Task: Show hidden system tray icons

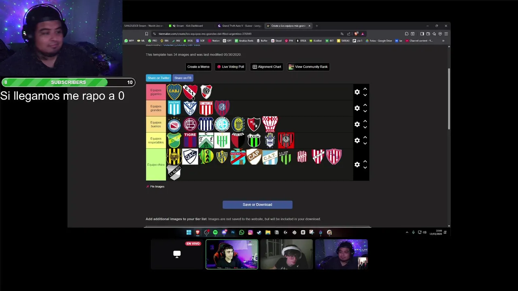Action: pyautogui.click(x=407, y=232)
